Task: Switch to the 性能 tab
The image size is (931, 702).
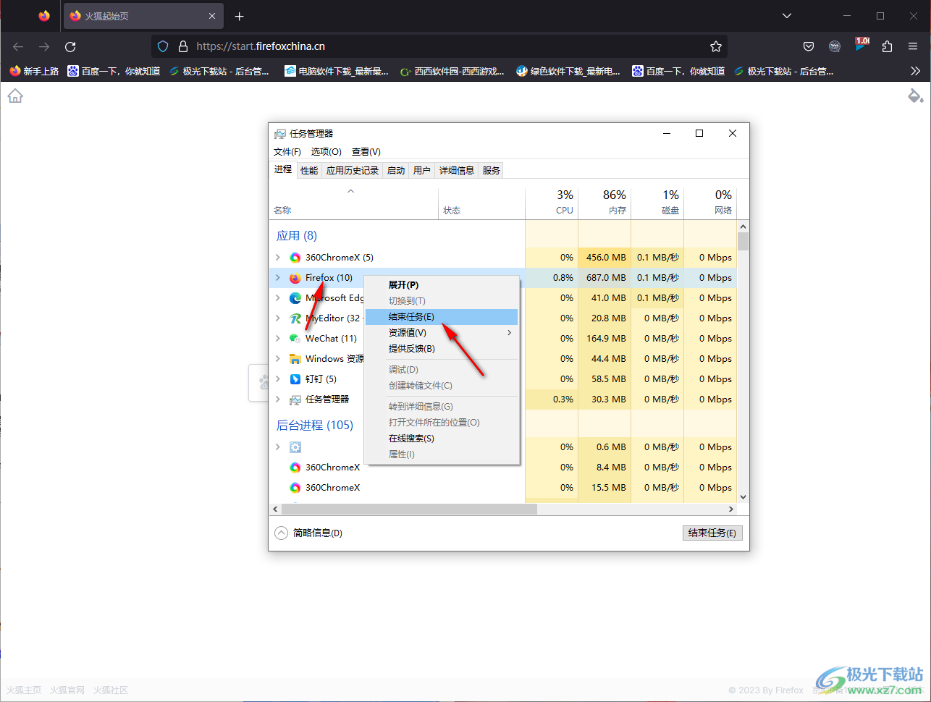Action: click(309, 171)
